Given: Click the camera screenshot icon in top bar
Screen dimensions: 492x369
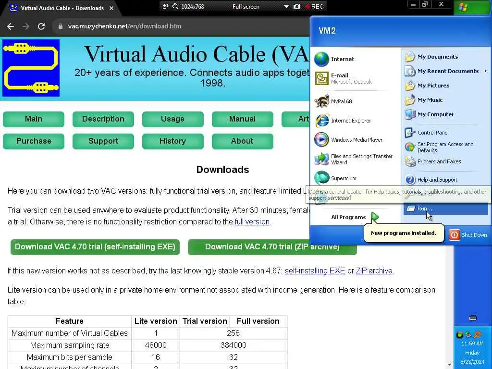Looking at the screenshot, I should point(297,6).
